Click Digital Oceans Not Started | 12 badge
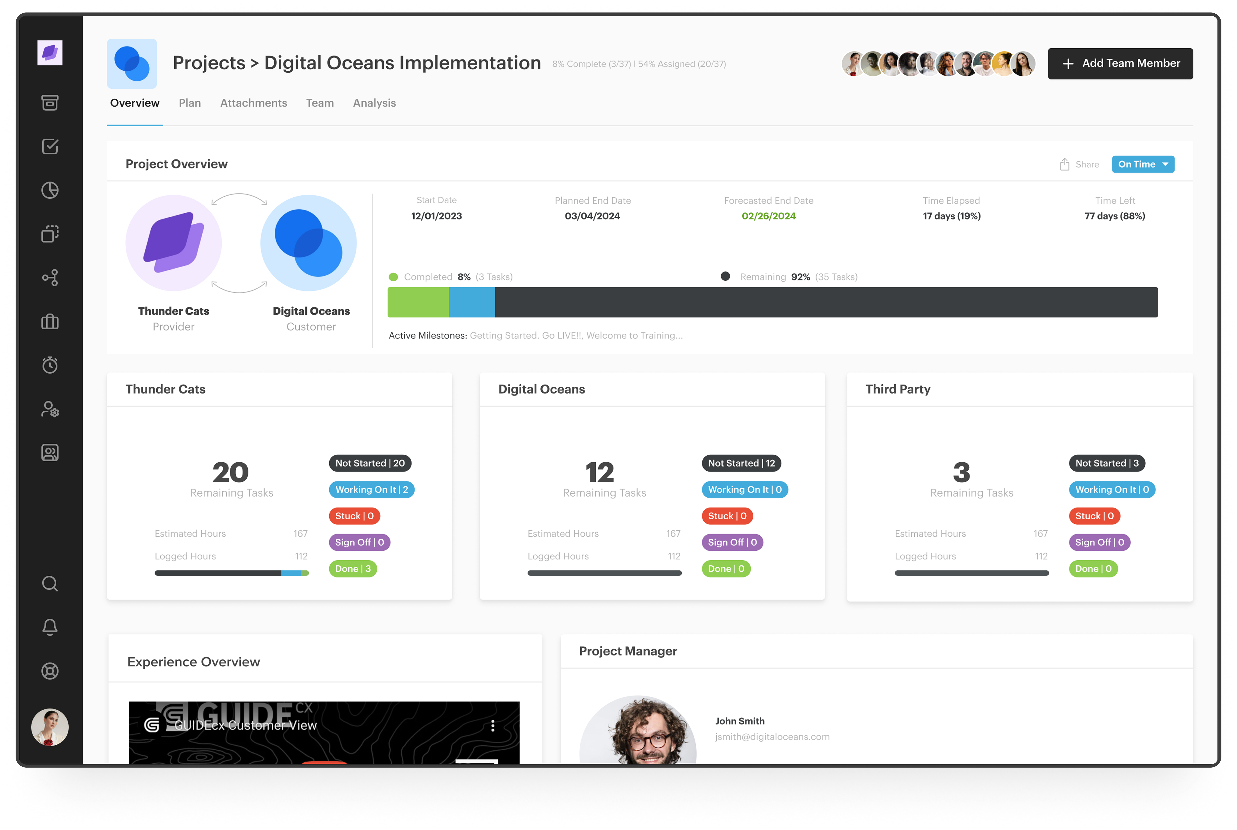Screen dimensions: 1237x830 coord(741,463)
